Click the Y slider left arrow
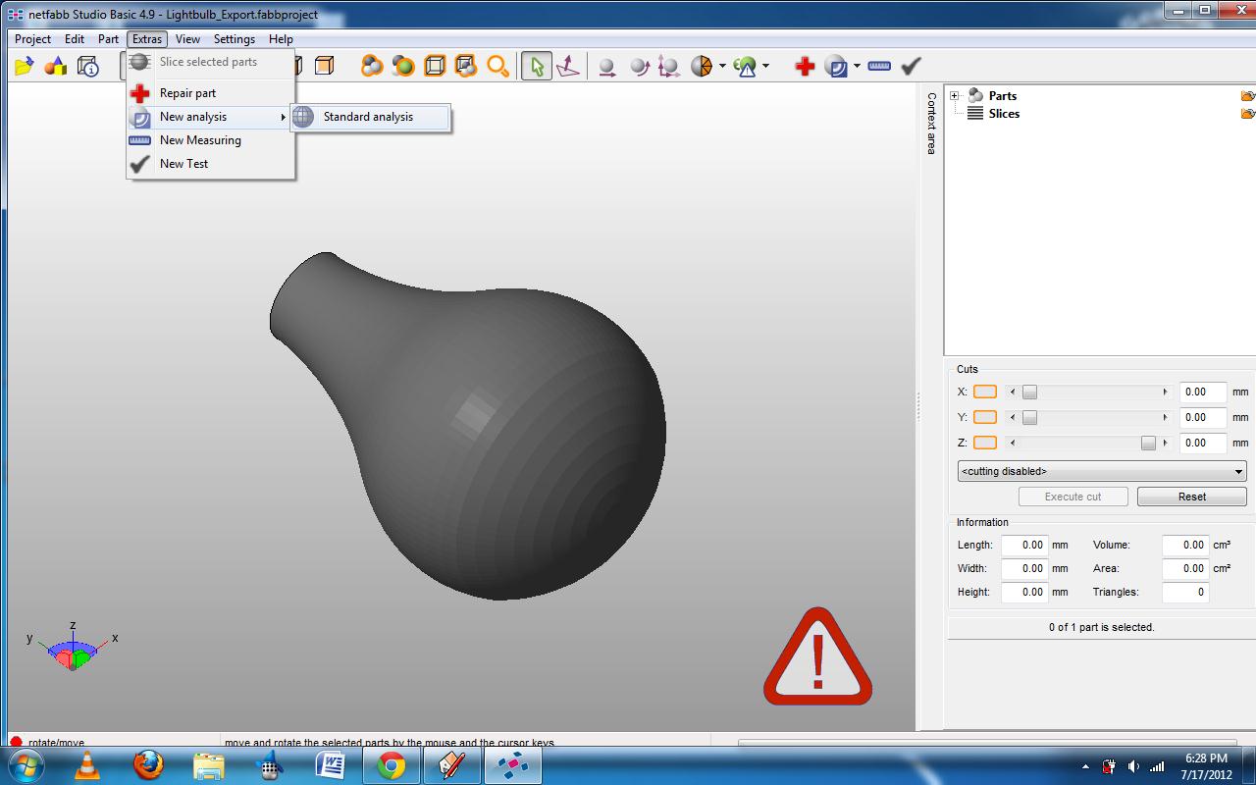 [1013, 417]
